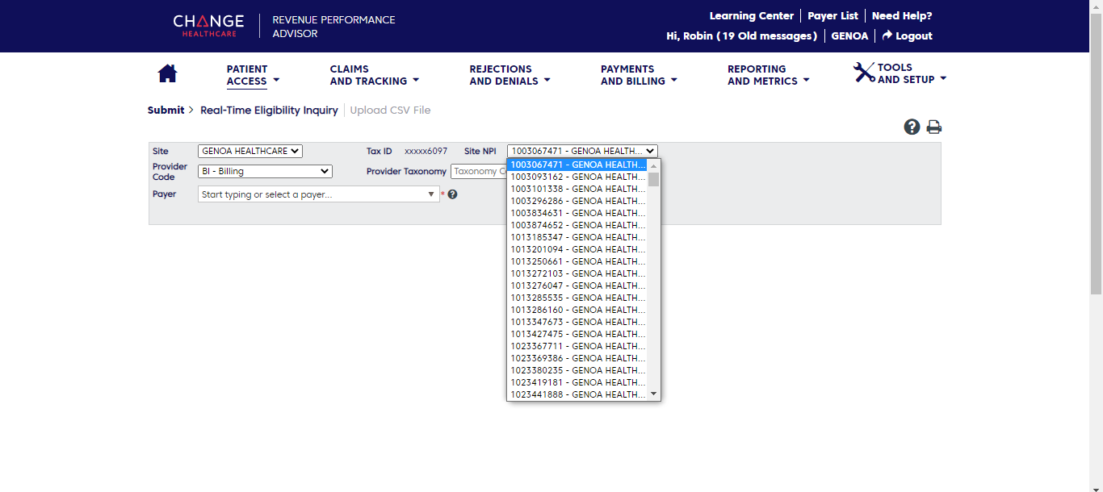Image resolution: width=1103 pixels, height=492 pixels.
Task: Click the Change Healthcare logo
Action: click(208, 26)
